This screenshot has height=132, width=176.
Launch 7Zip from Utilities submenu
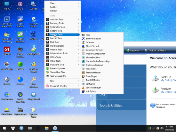pos(102,35)
